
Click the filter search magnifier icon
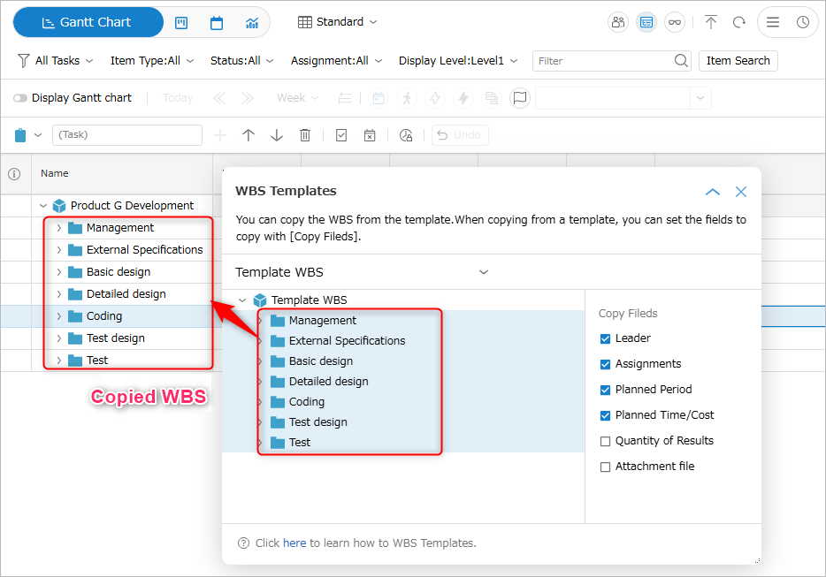pyautogui.click(x=681, y=61)
